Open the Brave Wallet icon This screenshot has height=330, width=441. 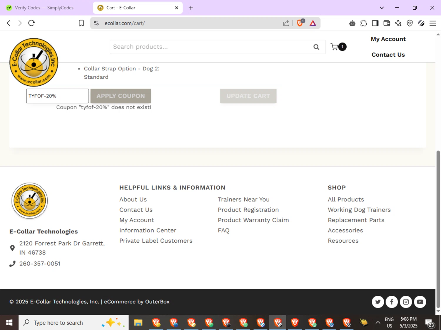pos(387,23)
